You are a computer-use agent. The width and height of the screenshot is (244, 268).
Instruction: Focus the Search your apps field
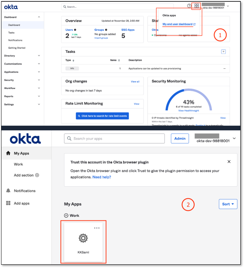click(x=114, y=138)
